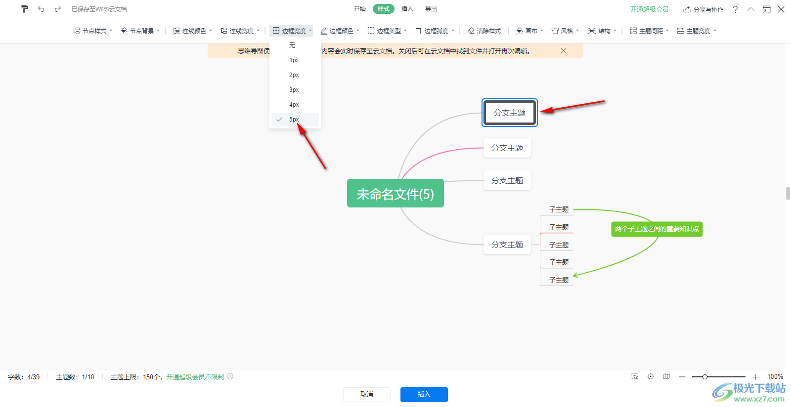Screen dimensions: 791x407
Task: Open Canvas dropdown
Action: [x=529, y=31]
